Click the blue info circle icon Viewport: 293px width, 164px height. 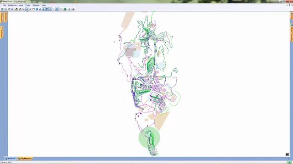[x=37, y=9]
